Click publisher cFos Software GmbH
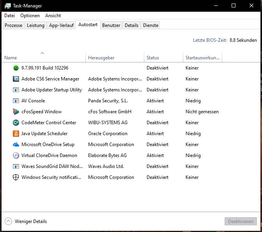Screen dimensions: 262x232 (x=110, y=112)
